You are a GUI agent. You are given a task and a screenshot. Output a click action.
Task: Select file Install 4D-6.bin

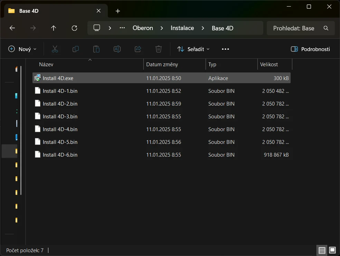[162, 155]
